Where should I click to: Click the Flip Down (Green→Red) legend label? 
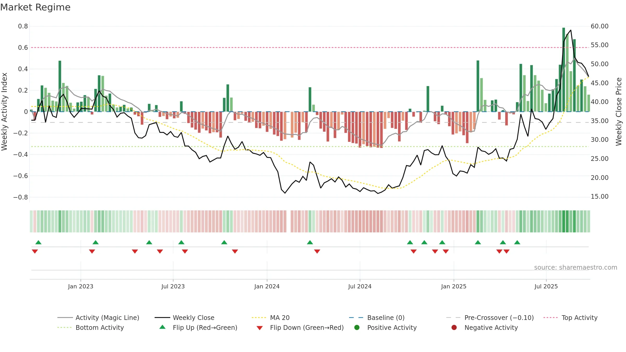point(307,327)
